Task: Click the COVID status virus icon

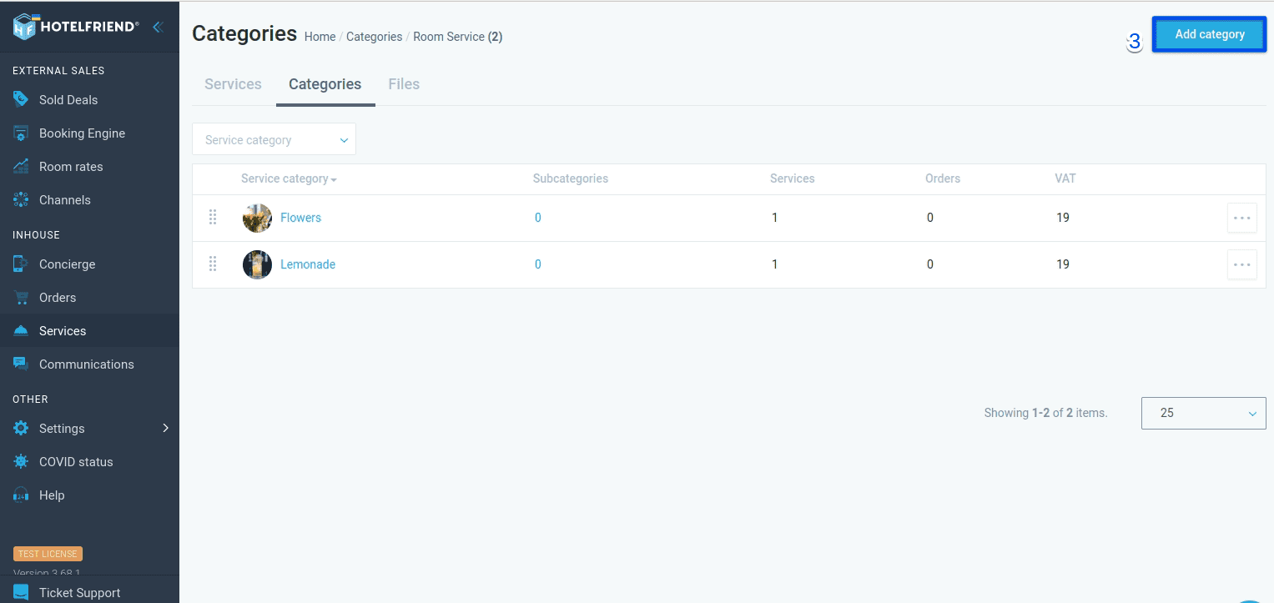Action: (21, 462)
